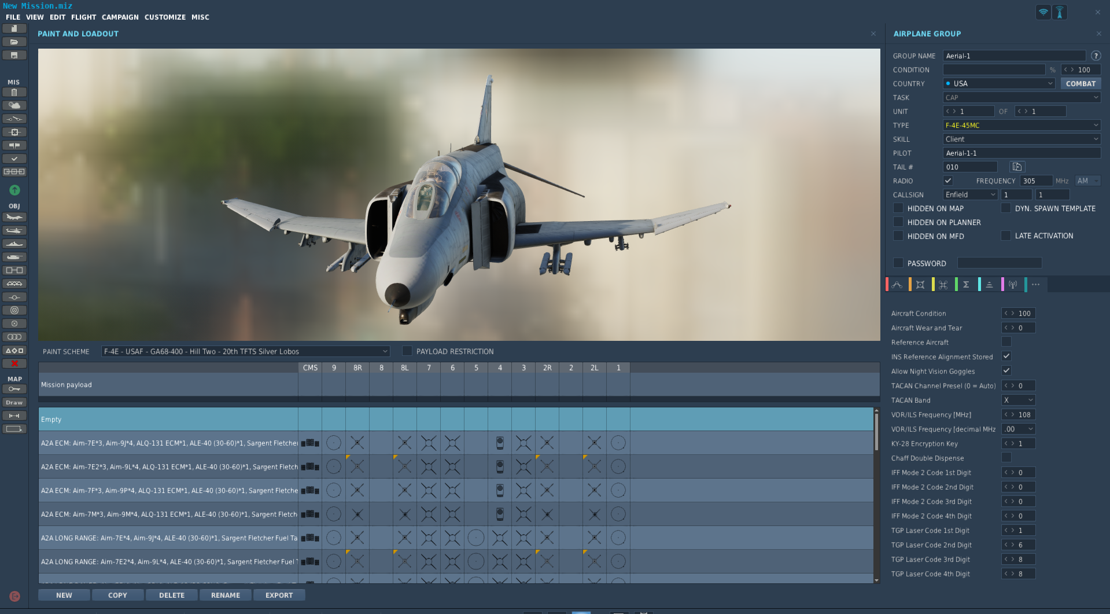
Task: Expand the SKILL dropdown showing Client
Action: 1022,139
